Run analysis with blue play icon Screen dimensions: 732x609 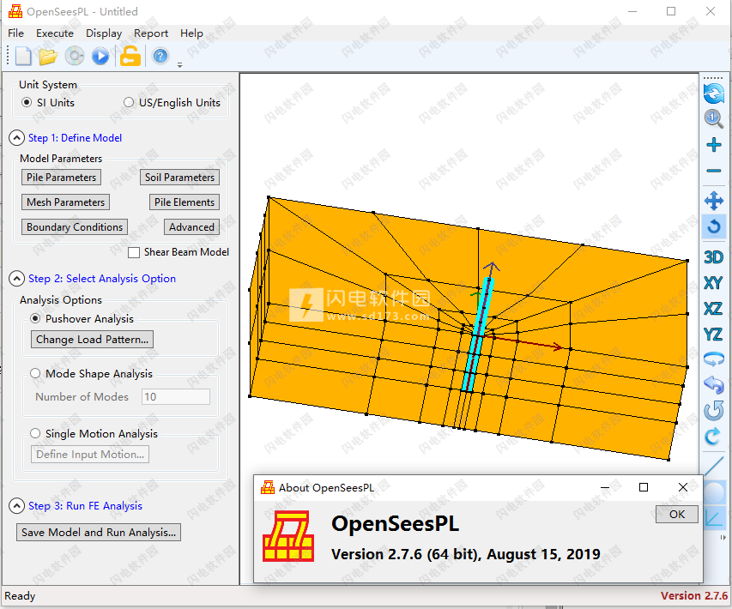(100, 57)
